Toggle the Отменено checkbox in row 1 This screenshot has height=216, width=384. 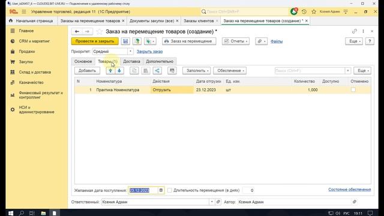point(353,89)
